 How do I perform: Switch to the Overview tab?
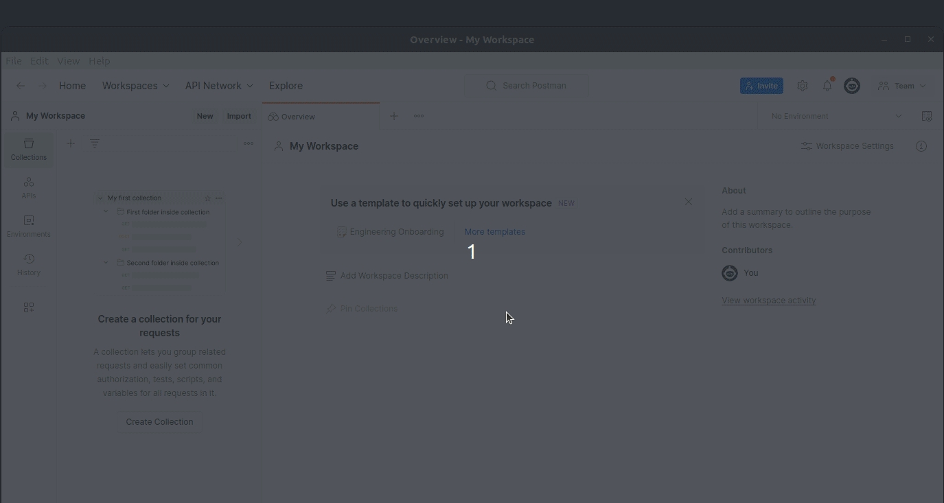(x=321, y=117)
